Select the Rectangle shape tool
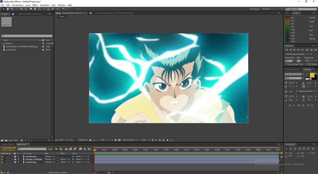This screenshot has width=318, height=174. (x=31, y=9)
